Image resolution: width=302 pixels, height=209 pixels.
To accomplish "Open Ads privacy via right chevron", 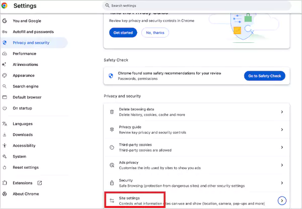I will click(282, 165).
